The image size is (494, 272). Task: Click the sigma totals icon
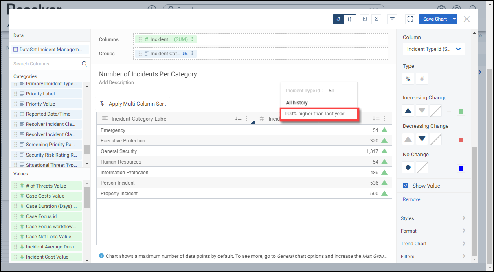(x=376, y=19)
